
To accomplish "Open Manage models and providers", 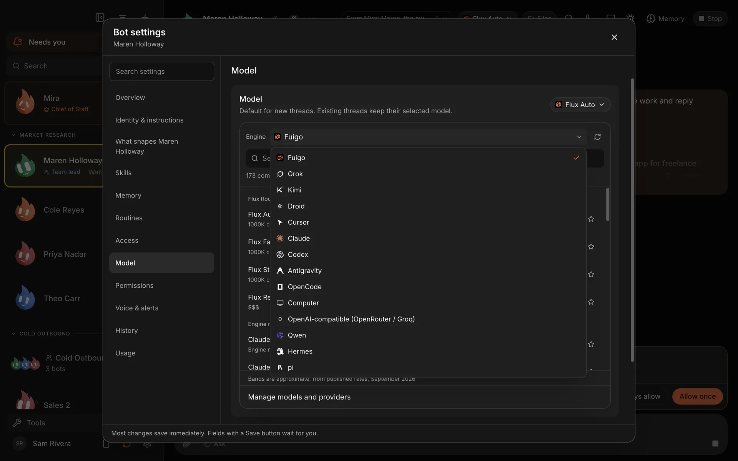I will coord(425,397).
